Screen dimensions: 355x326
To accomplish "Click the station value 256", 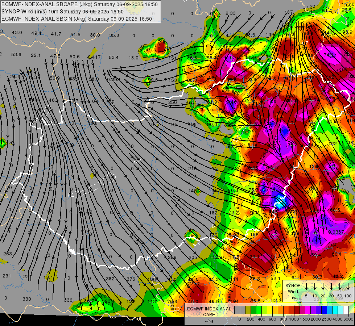I will (172, 102).
